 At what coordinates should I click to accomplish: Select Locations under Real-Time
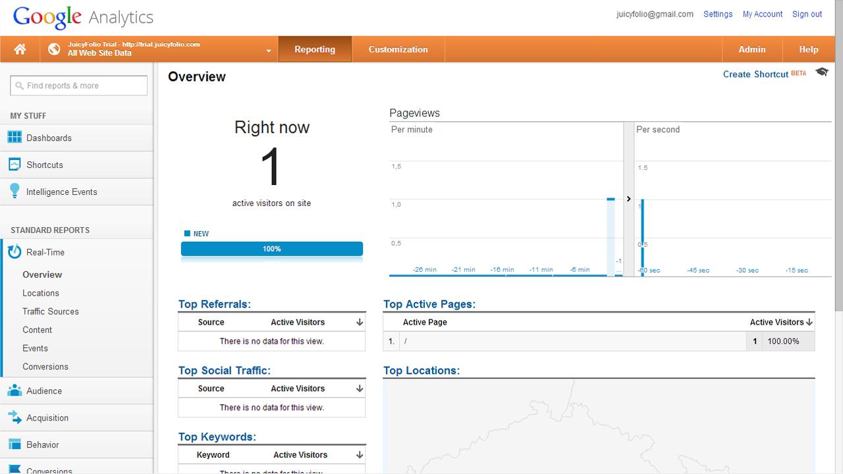(41, 293)
